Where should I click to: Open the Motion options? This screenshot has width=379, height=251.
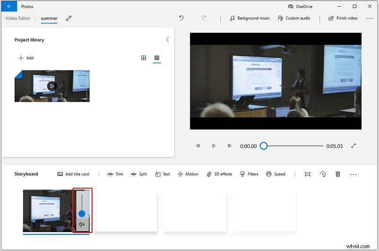coord(188,174)
